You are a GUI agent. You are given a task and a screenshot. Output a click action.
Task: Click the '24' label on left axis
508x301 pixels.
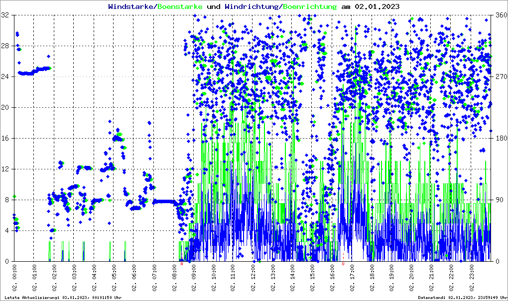tap(5, 76)
